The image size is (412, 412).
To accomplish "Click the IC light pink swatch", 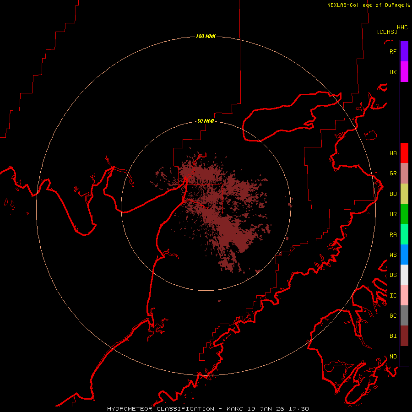I will pos(404,295).
